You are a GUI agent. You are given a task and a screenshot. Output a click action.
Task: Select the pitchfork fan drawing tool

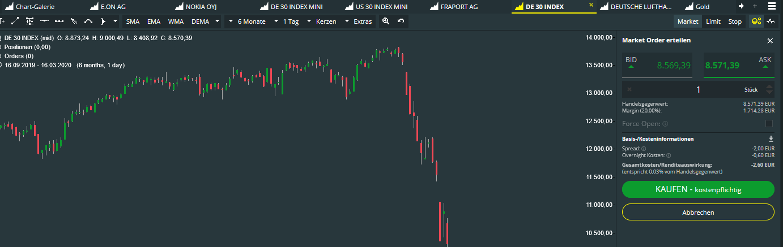(x=74, y=21)
